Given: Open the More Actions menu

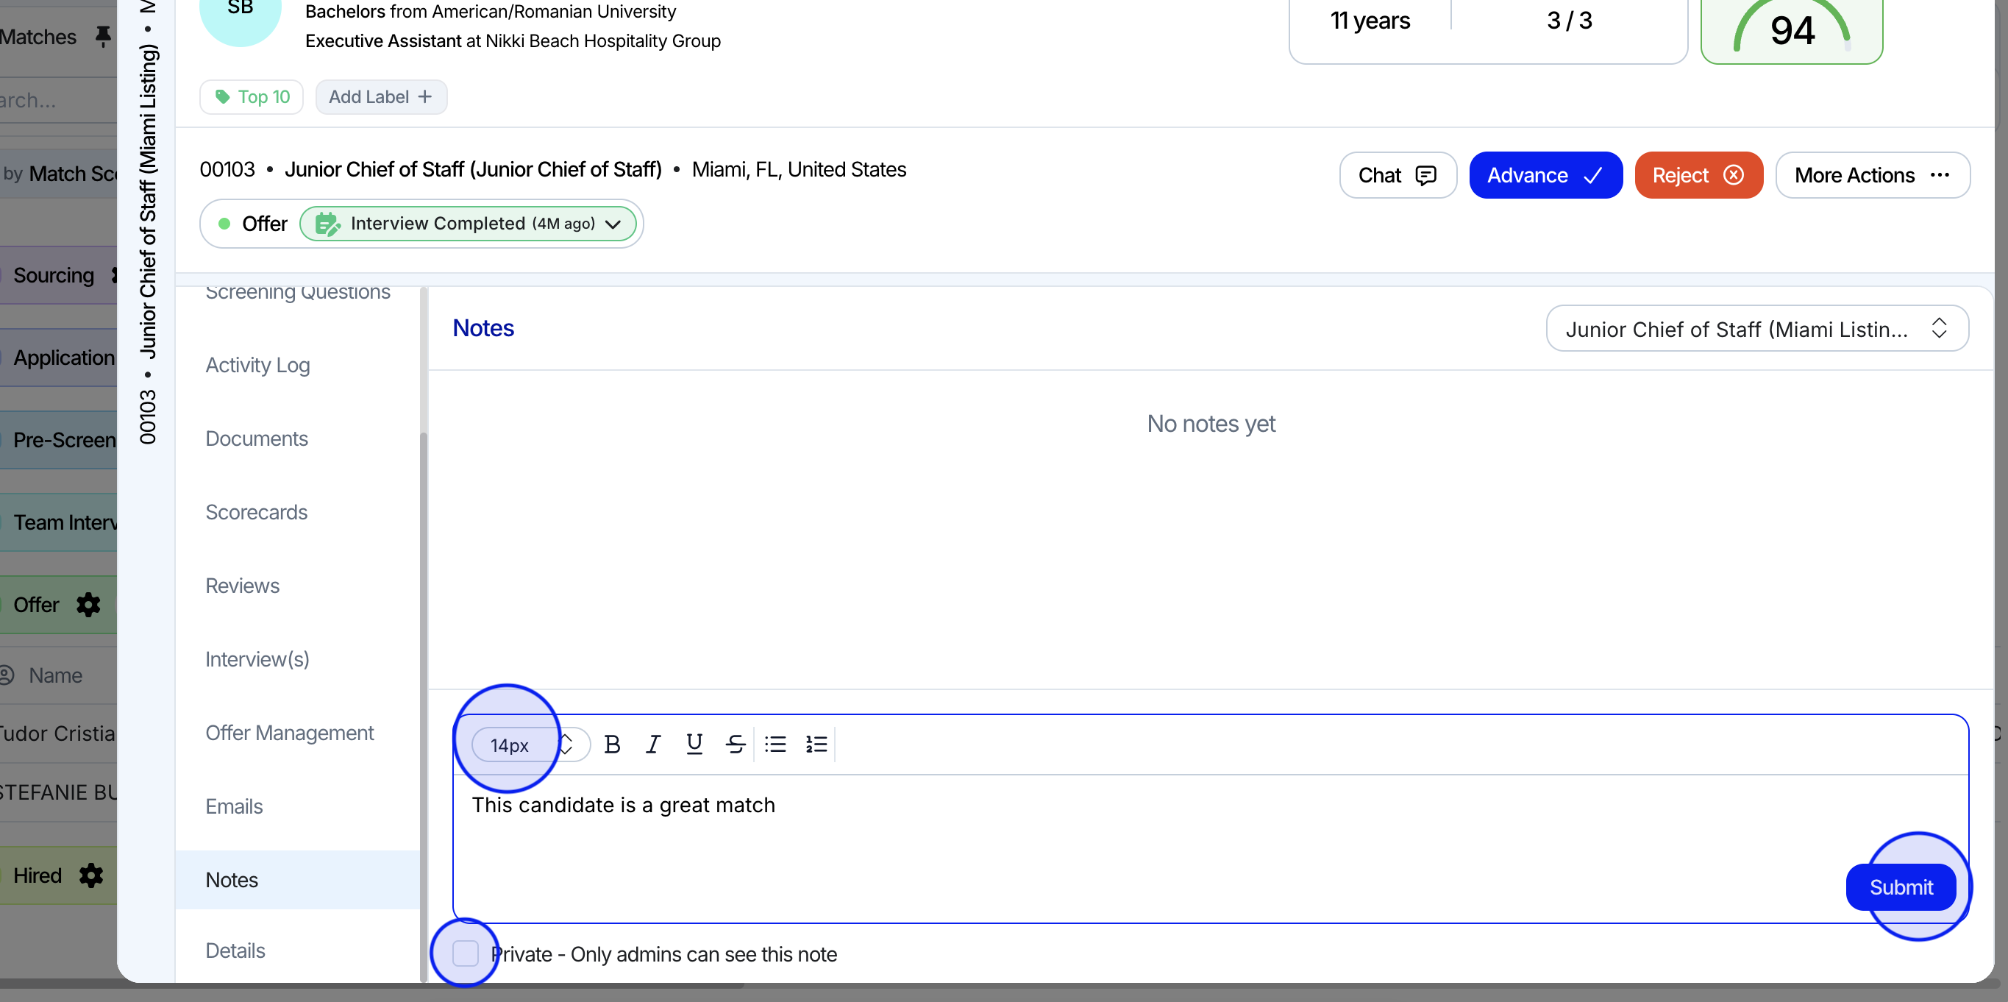Looking at the screenshot, I should point(1872,175).
